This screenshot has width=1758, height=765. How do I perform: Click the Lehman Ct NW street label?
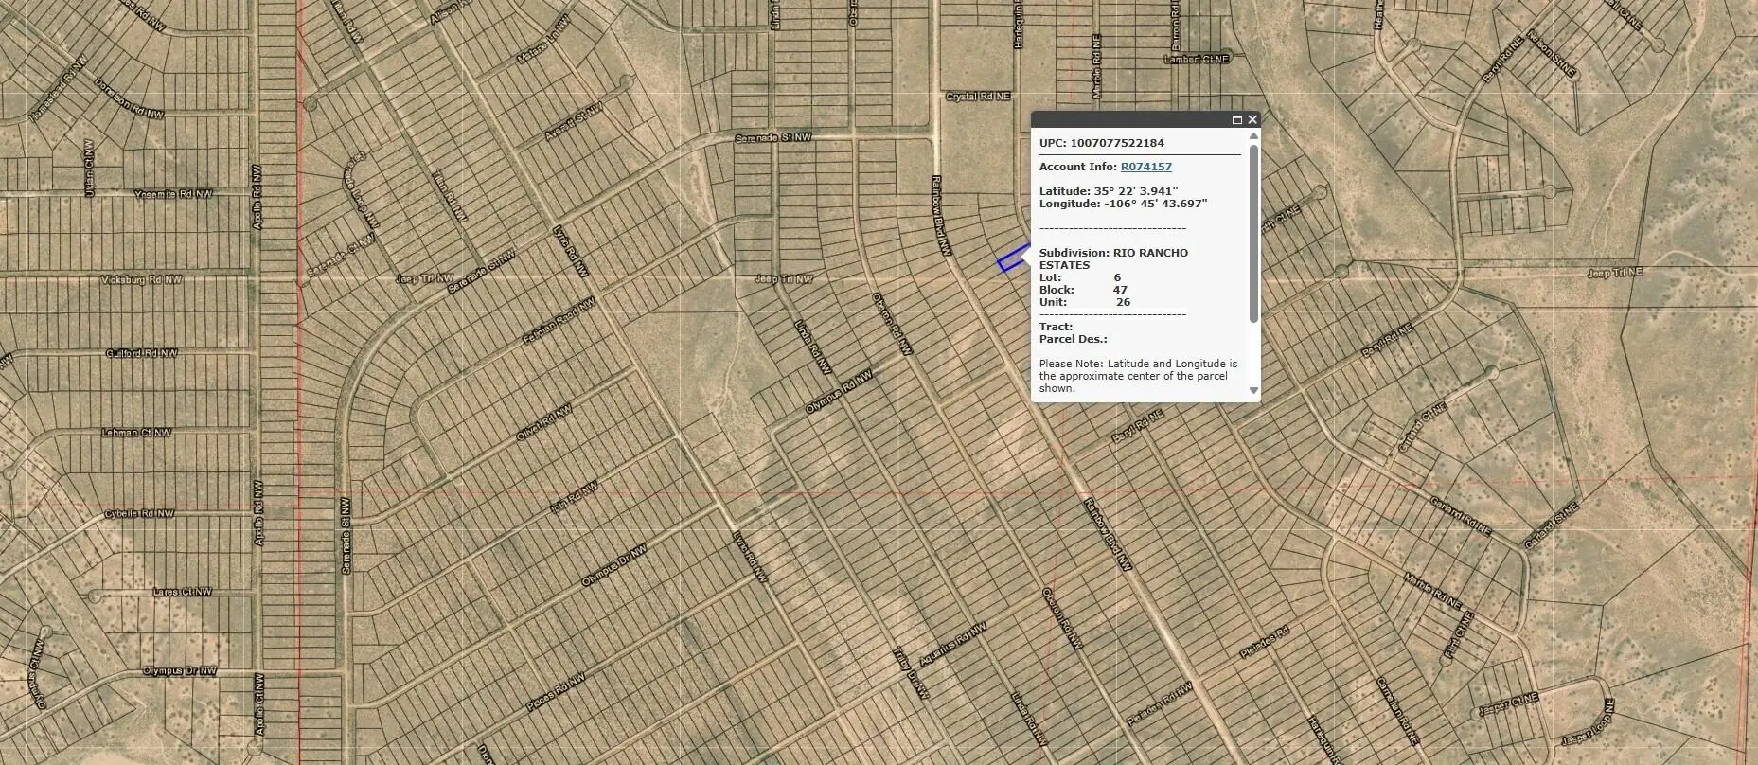point(136,433)
